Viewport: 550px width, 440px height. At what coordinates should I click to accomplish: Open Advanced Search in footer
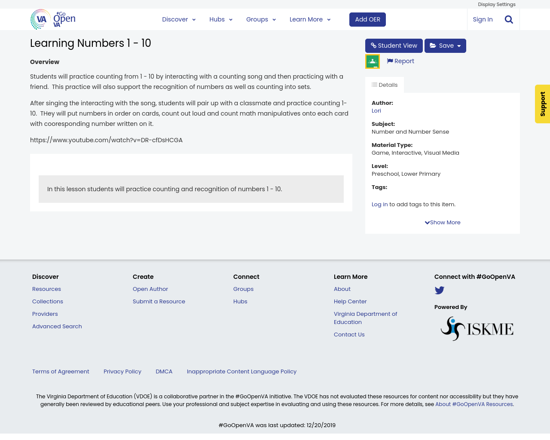[57, 327]
